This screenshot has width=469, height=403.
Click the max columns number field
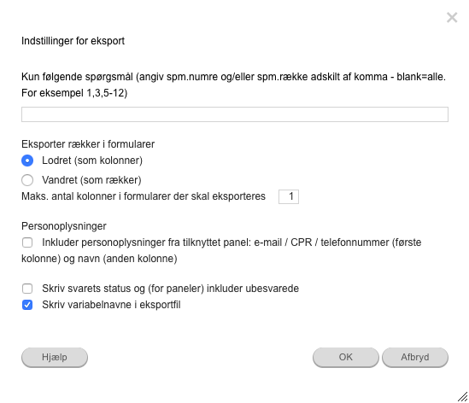tap(289, 196)
